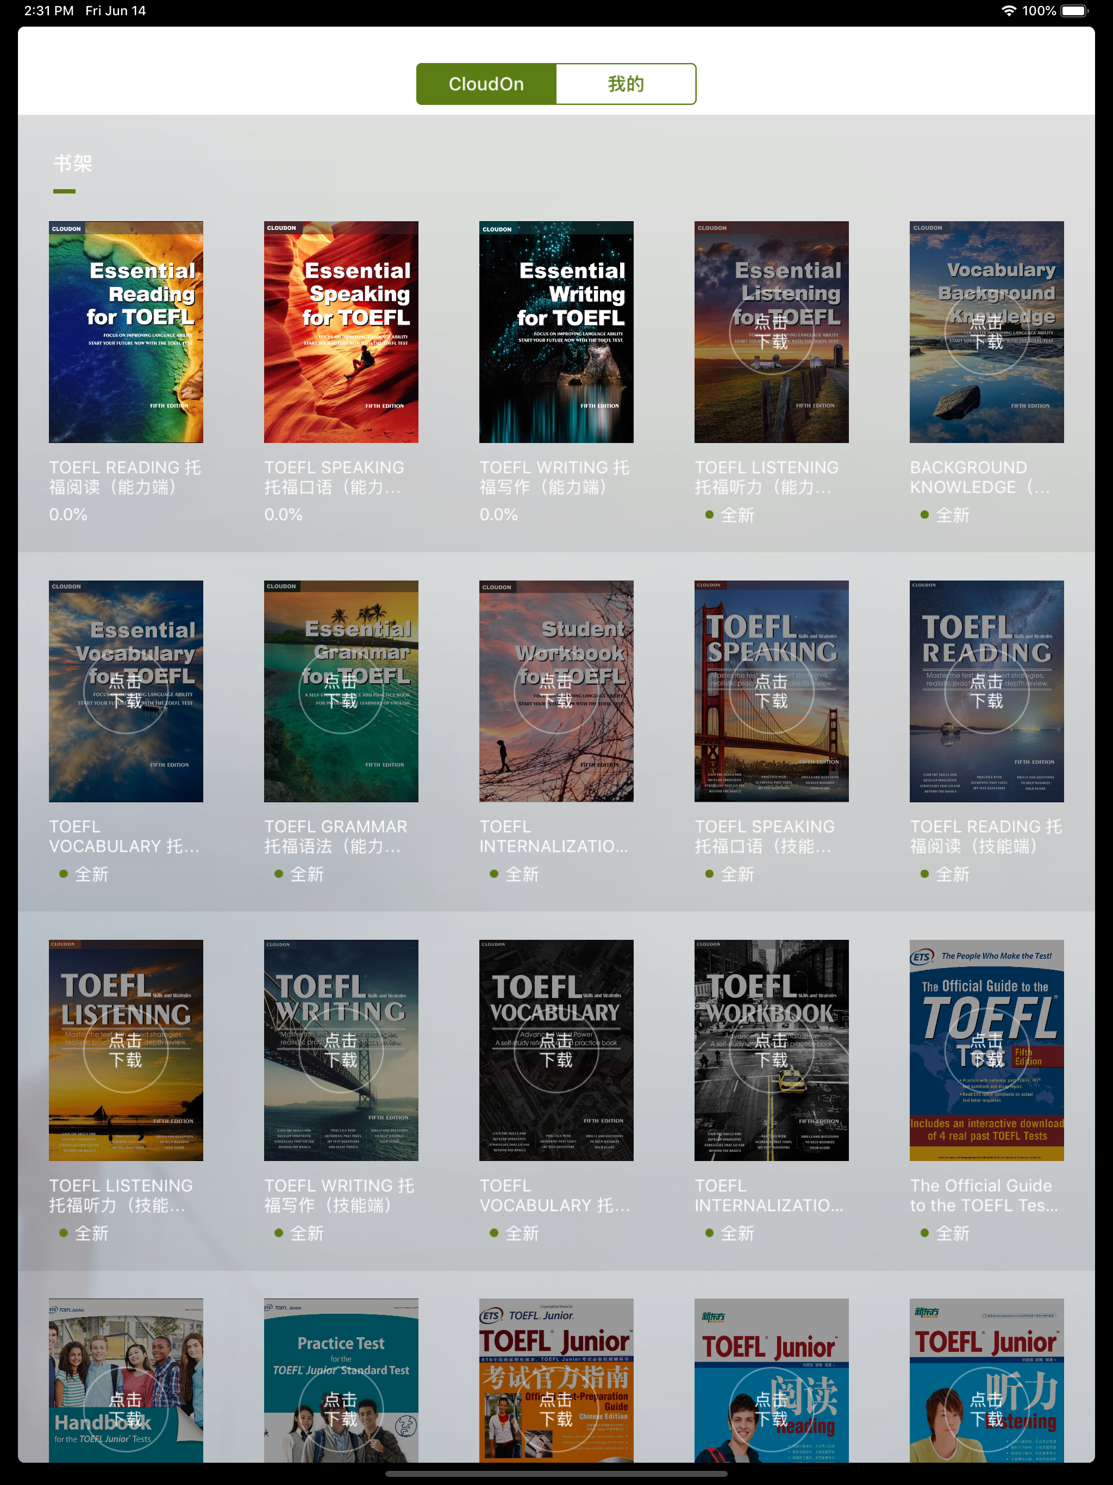Tap 点击下载 on sunset TOEFL LISTENING cover
The image size is (1113, 1485).
(126, 1050)
